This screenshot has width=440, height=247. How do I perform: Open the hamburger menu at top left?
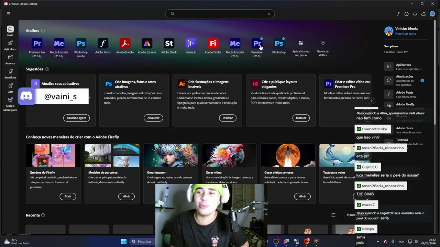8,14
